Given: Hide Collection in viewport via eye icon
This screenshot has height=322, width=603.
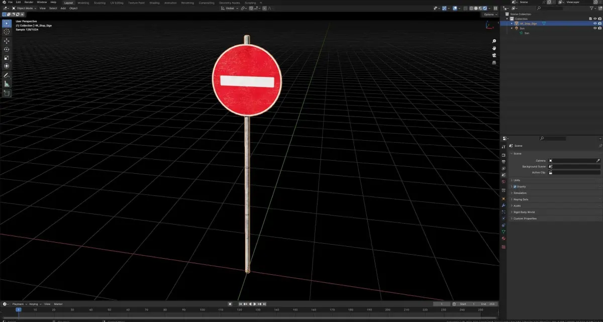Looking at the screenshot, I should (x=595, y=19).
